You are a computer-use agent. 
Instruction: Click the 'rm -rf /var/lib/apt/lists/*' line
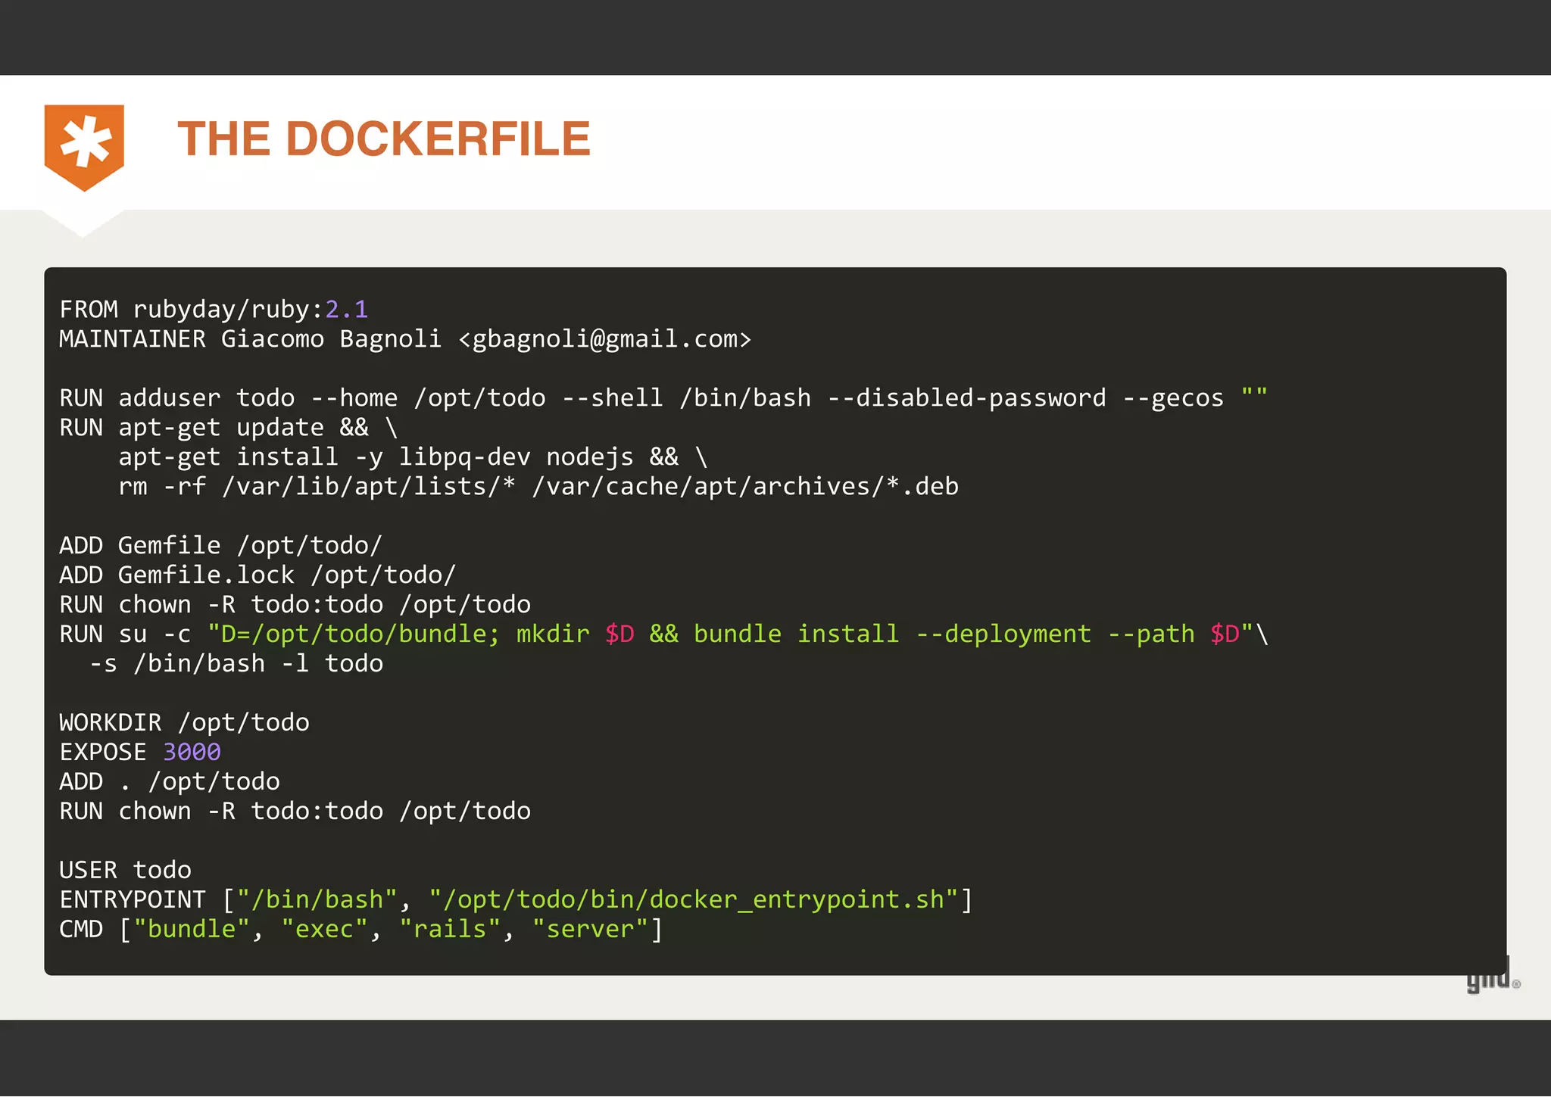click(x=538, y=487)
